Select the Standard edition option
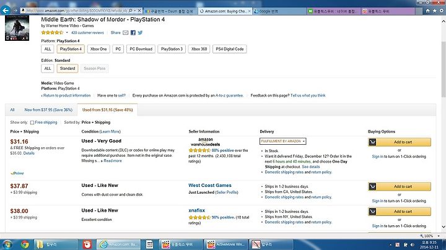This screenshot has height=250, width=446. pyautogui.click(x=68, y=69)
